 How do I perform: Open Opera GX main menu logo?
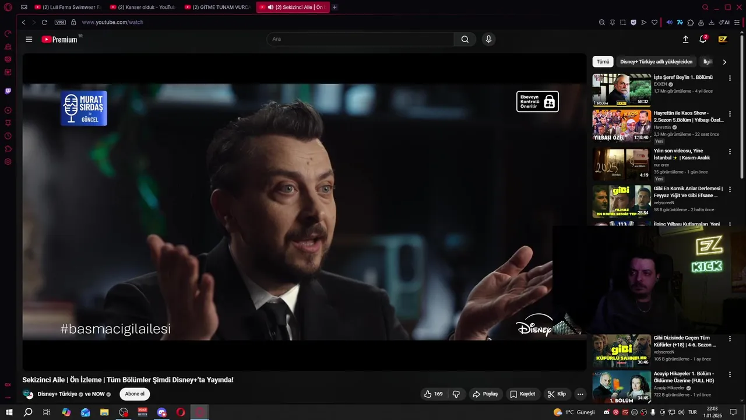click(8, 7)
